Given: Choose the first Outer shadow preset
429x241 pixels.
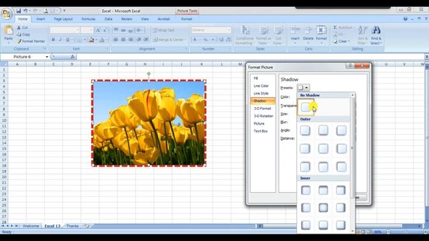Looking at the screenshot, I should point(305,131).
